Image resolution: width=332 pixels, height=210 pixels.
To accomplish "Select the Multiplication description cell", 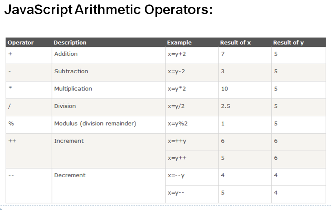I will pos(73,89).
